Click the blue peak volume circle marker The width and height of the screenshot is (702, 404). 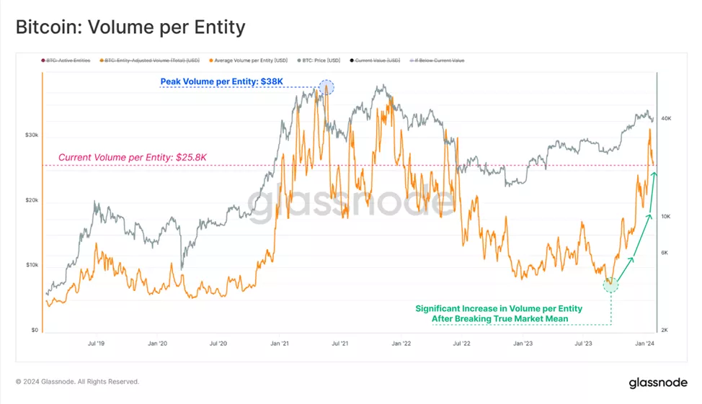tap(326, 87)
